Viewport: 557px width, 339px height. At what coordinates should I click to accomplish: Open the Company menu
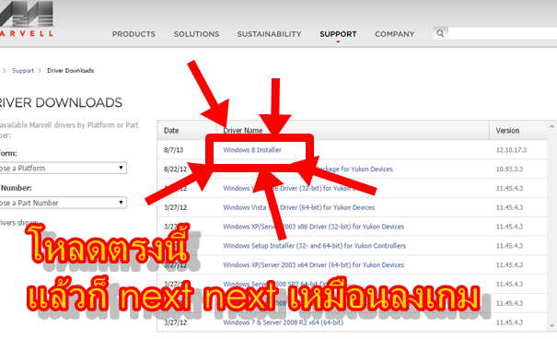click(395, 34)
